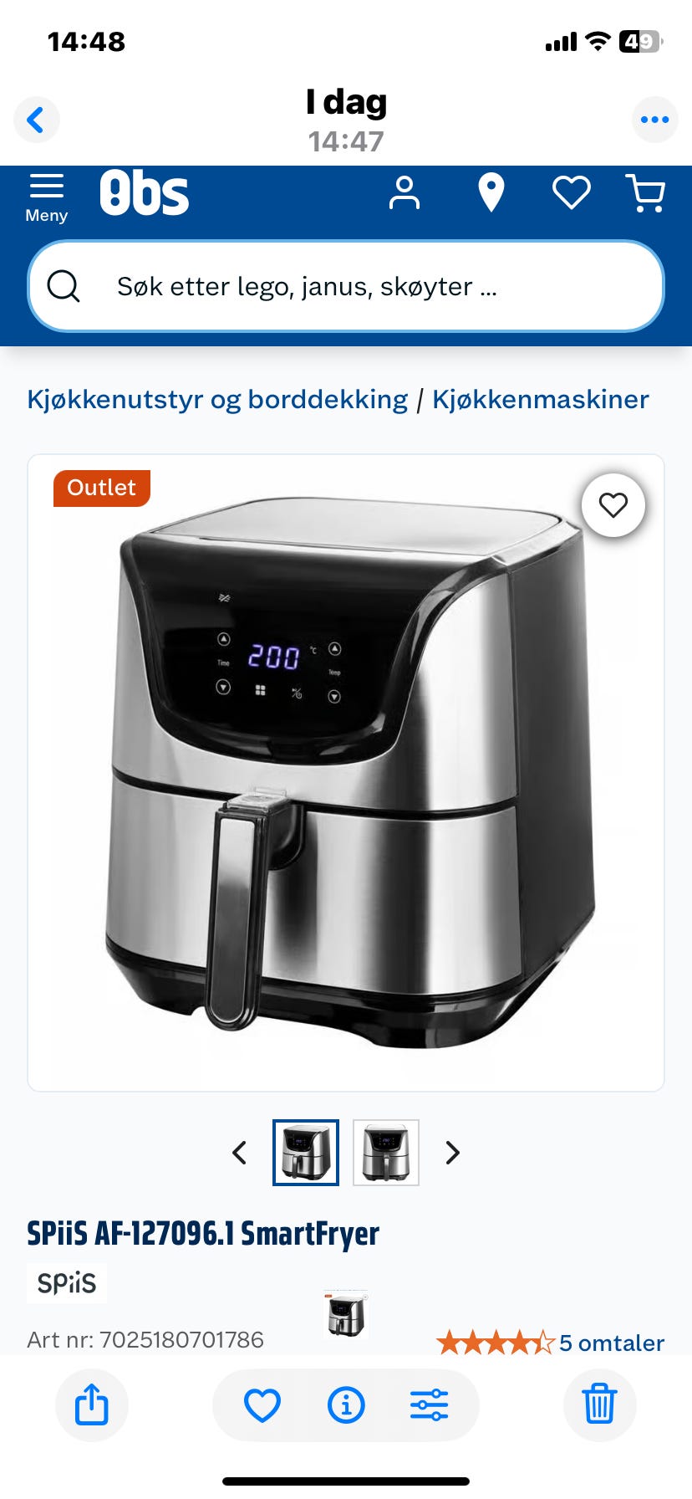
Task: Tap the share icon in bottom toolbar
Action: coord(92,1404)
